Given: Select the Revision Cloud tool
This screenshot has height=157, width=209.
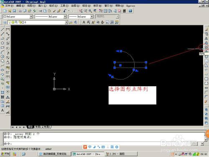Looking at the screenshot, I should 3,61.
